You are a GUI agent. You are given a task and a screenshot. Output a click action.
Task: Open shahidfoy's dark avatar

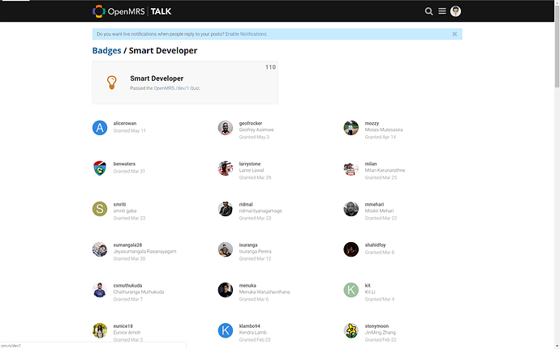pyautogui.click(x=351, y=249)
